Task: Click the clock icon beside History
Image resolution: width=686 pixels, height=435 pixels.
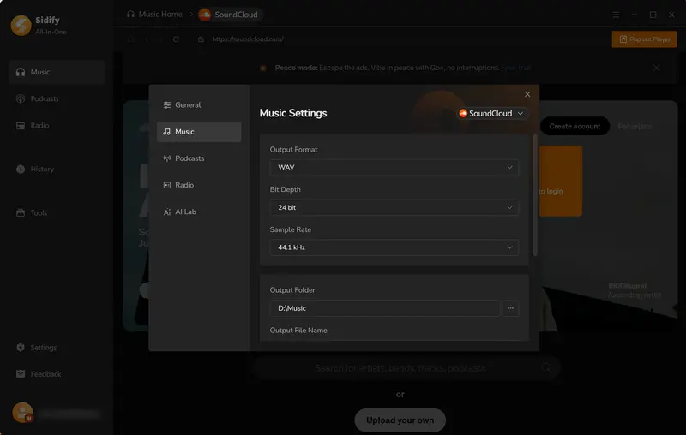Action: coord(21,169)
